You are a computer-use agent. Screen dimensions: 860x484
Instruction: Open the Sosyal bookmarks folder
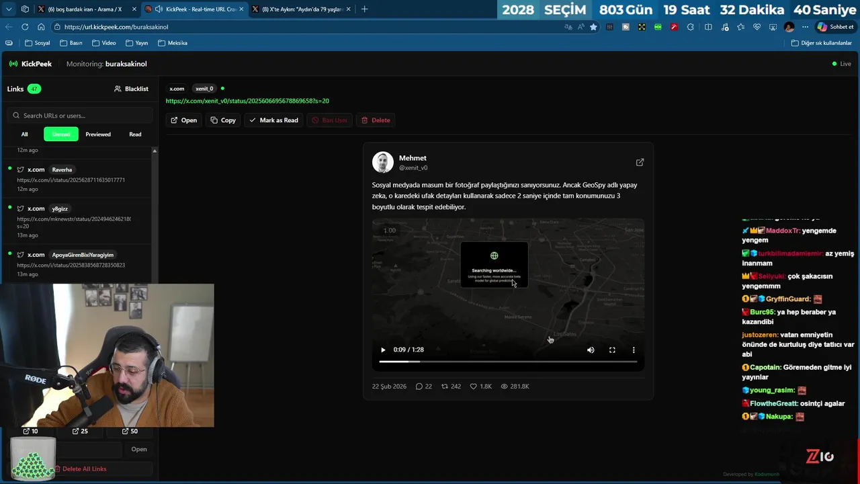click(x=38, y=43)
